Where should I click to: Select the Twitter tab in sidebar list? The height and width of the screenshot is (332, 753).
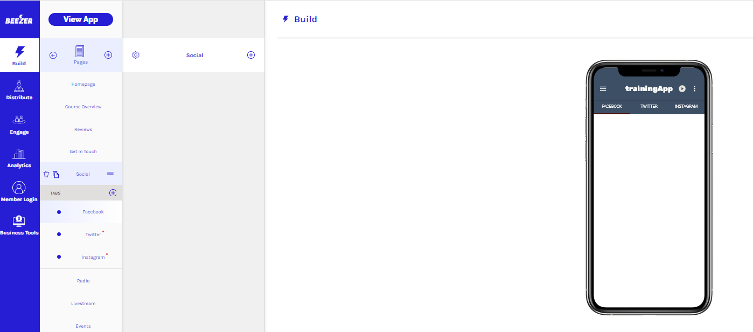coord(93,234)
